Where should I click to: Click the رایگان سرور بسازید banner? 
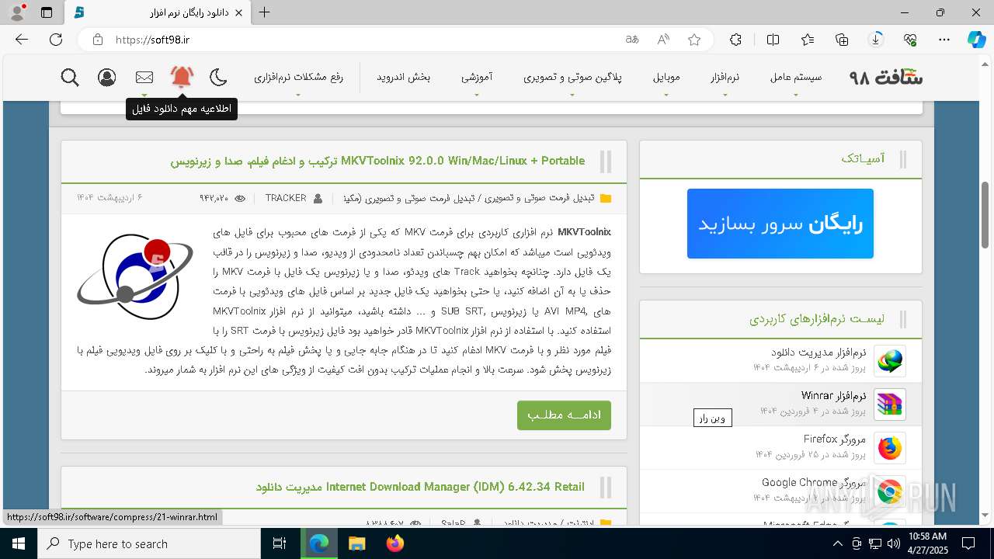780,224
